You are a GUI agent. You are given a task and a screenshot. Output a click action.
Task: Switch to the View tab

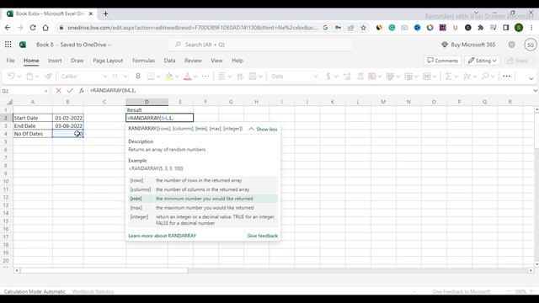click(x=216, y=61)
